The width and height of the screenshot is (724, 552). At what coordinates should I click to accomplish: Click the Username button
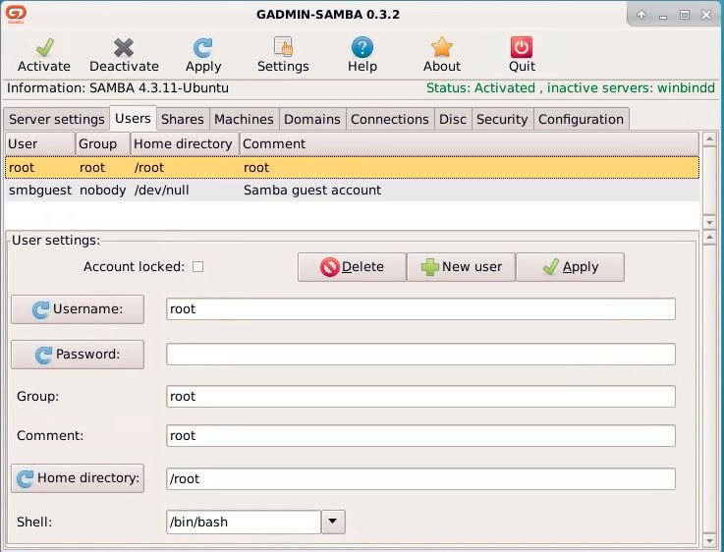(78, 309)
